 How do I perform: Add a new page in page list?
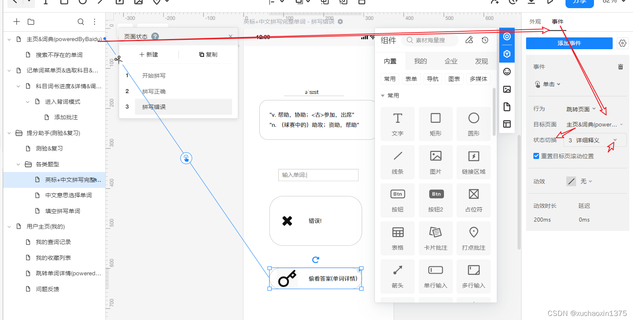(17, 22)
